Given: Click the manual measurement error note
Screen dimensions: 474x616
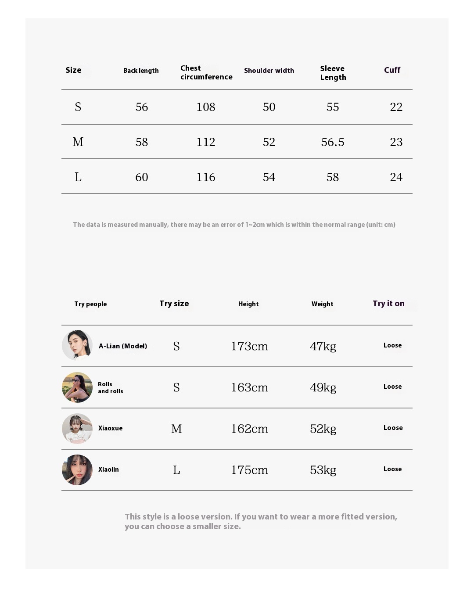Looking at the screenshot, I should [x=234, y=225].
